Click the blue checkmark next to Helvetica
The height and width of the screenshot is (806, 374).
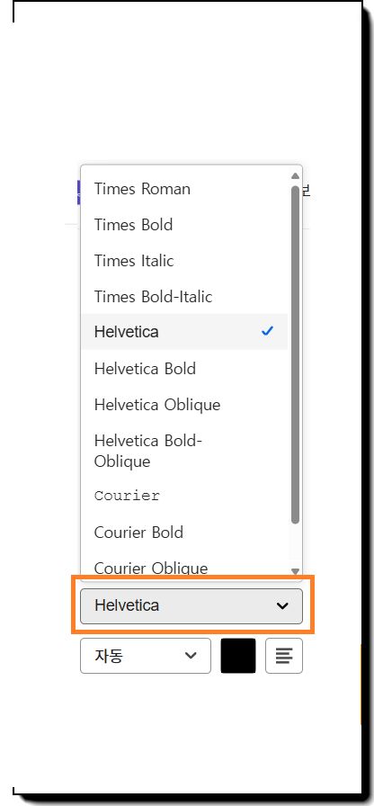267,332
